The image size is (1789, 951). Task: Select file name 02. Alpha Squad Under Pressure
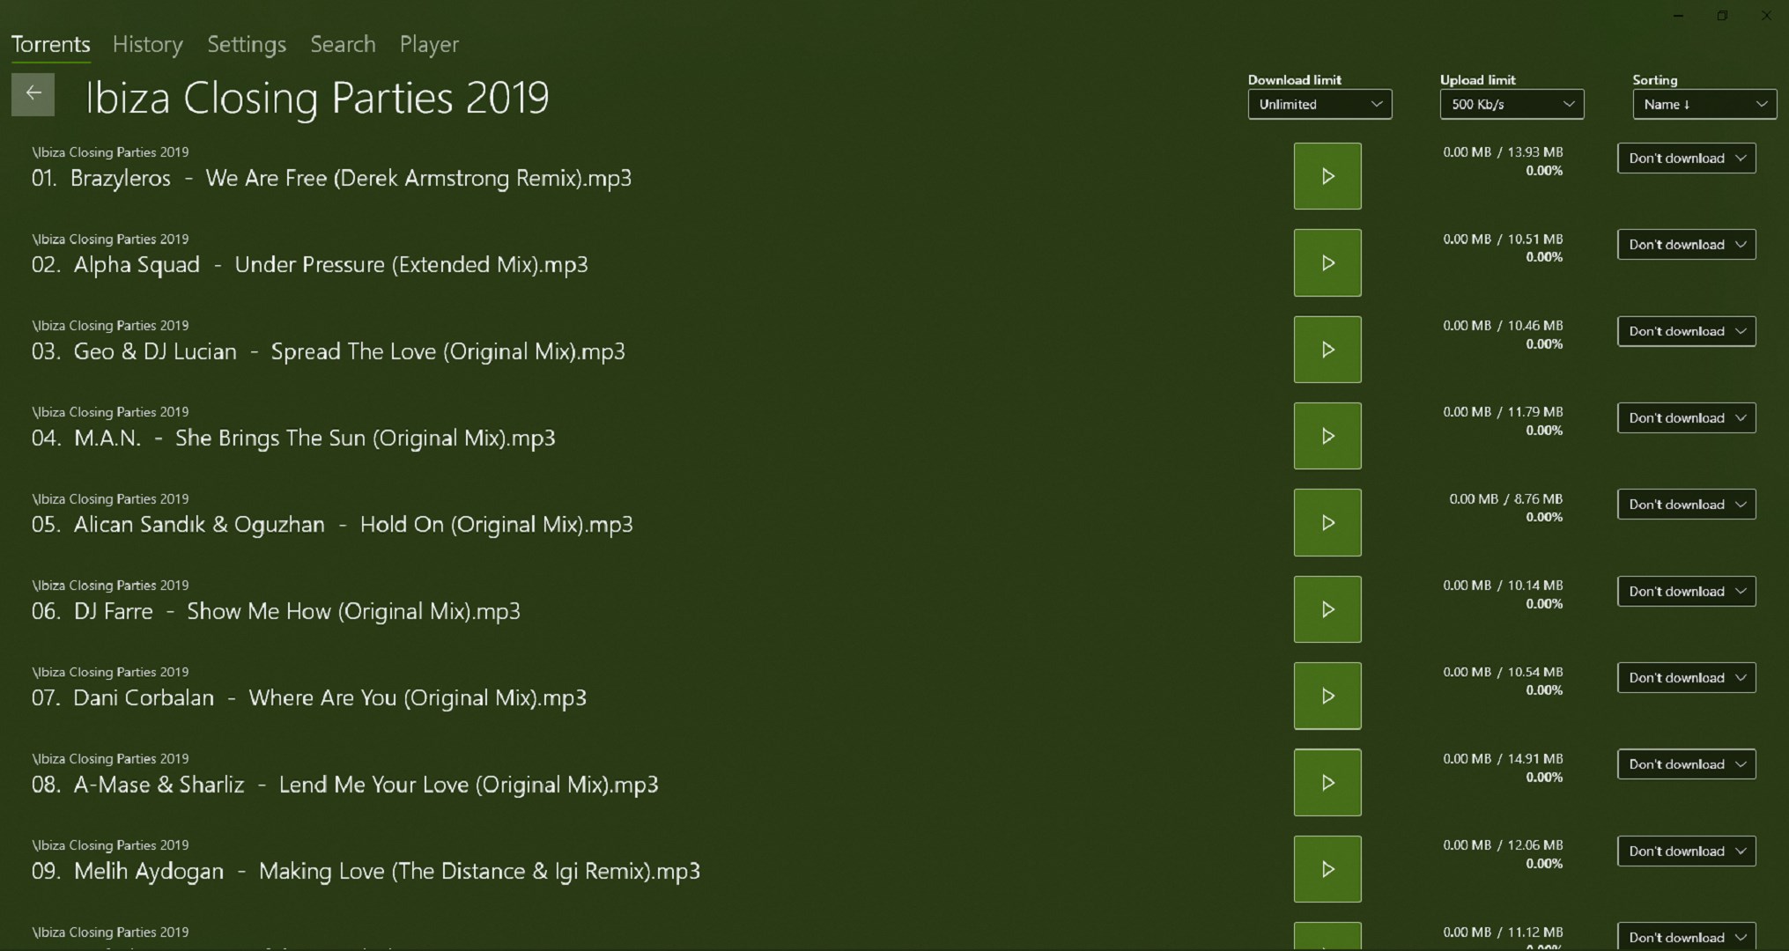coord(309,264)
